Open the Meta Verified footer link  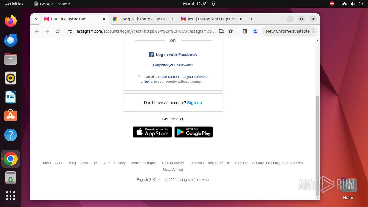[173, 170]
